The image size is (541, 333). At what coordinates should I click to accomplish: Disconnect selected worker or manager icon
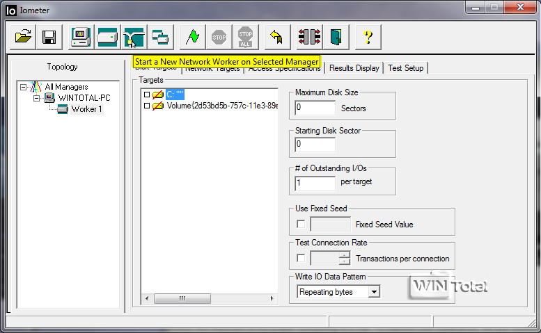(309, 37)
